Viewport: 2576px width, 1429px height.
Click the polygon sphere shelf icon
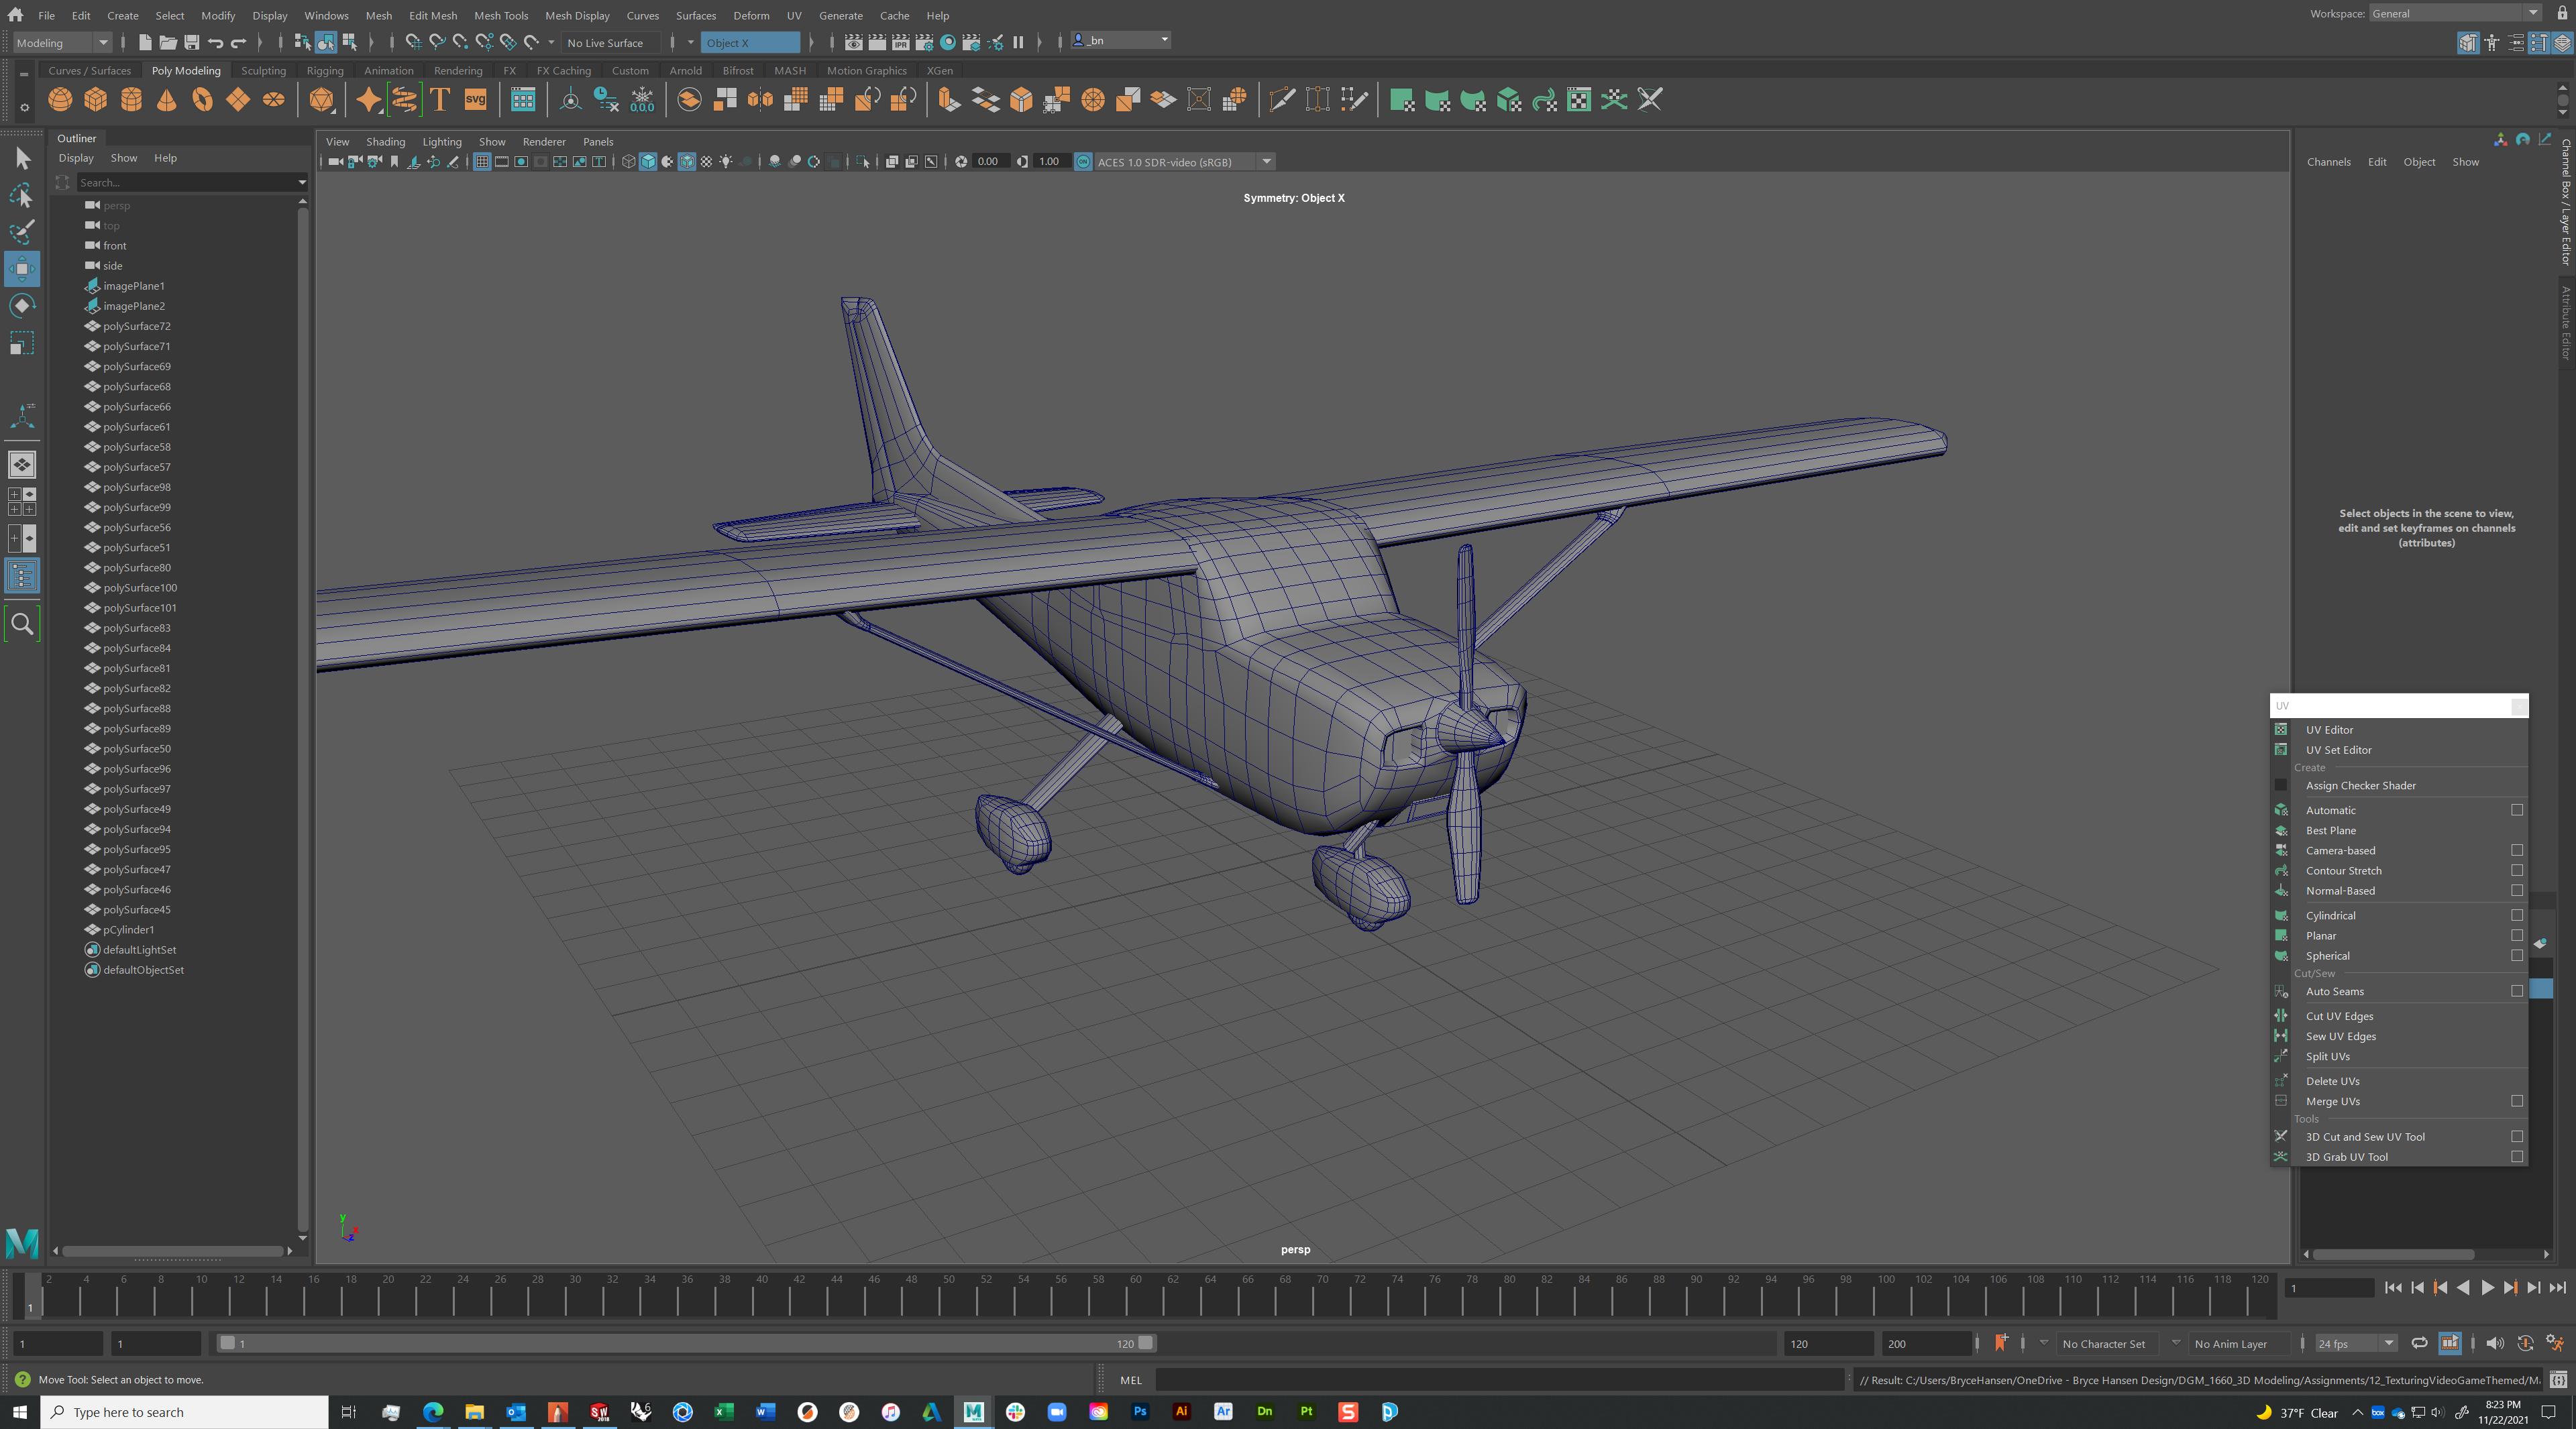(60, 100)
